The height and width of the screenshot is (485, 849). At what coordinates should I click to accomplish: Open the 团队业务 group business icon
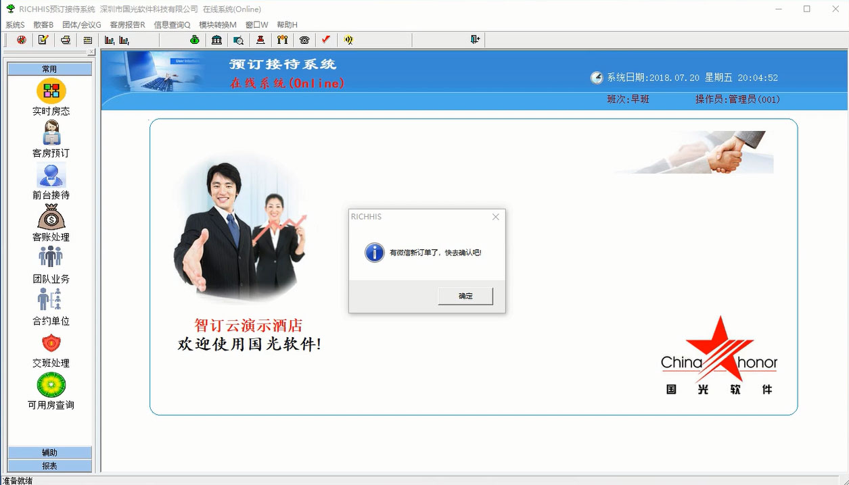click(x=51, y=259)
